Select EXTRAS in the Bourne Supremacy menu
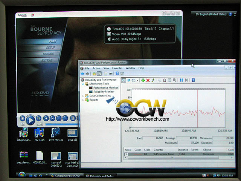Screen dimensions: 241x181 point(47,60)
